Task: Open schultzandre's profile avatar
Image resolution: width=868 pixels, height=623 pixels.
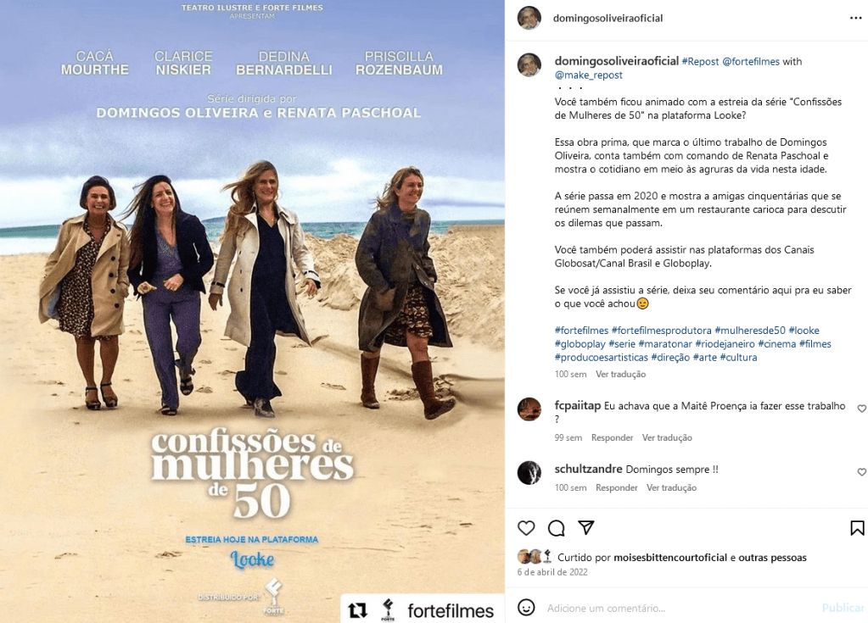Action: point(529,473)
